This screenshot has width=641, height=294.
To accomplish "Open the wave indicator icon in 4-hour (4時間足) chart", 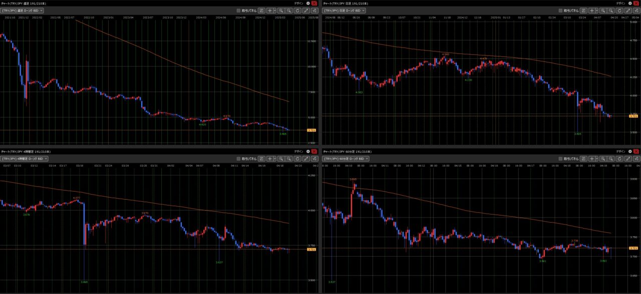I will pos(313,158).
